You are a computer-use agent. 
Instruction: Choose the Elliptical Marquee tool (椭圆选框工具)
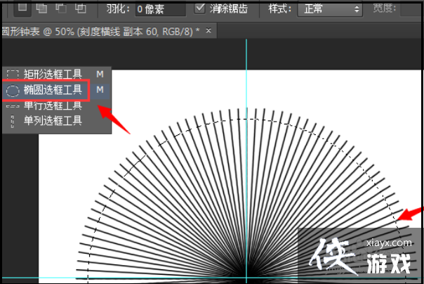tap(56, 90)
